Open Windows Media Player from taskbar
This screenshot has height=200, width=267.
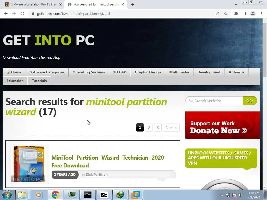[39, 195]
